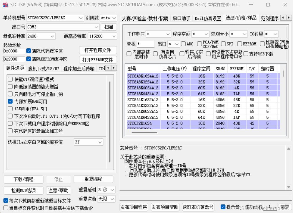
Task: Click chip table vertical scrollbar thumb
Action: [x=283, y=73]
